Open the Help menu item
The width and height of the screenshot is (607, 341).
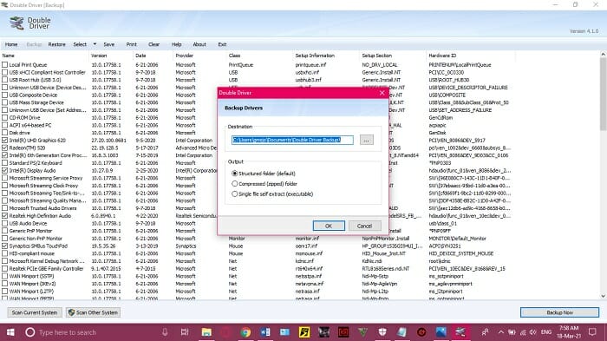coord(177,44)
